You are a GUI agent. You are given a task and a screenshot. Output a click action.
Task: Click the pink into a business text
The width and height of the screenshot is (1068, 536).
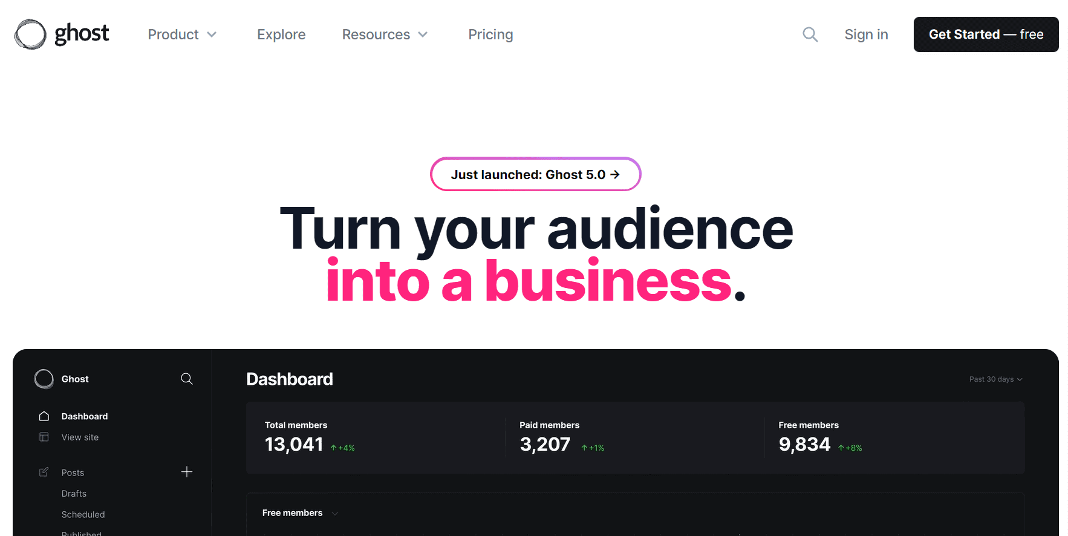pyautogui.click(x=529, y=280)
